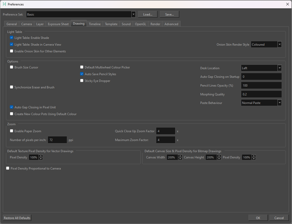Viewport: 292px width, 224px height.
Task: Click the Pencil Lines Opacity field
Action: click(x=261, y=85)
